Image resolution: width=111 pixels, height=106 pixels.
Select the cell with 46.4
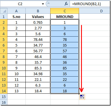38,57
